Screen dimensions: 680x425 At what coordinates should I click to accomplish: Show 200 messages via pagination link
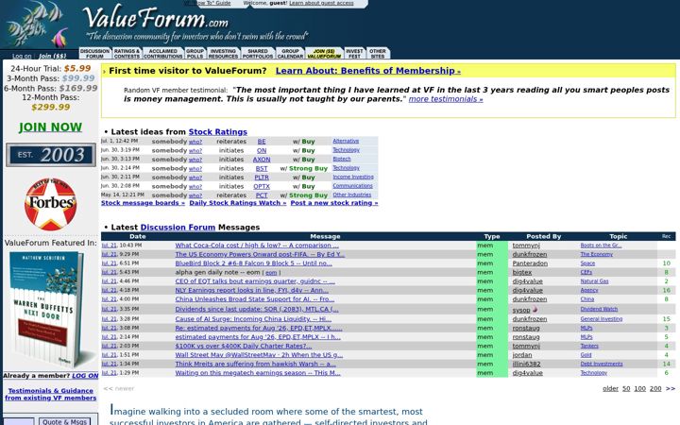tap(655, 388)
